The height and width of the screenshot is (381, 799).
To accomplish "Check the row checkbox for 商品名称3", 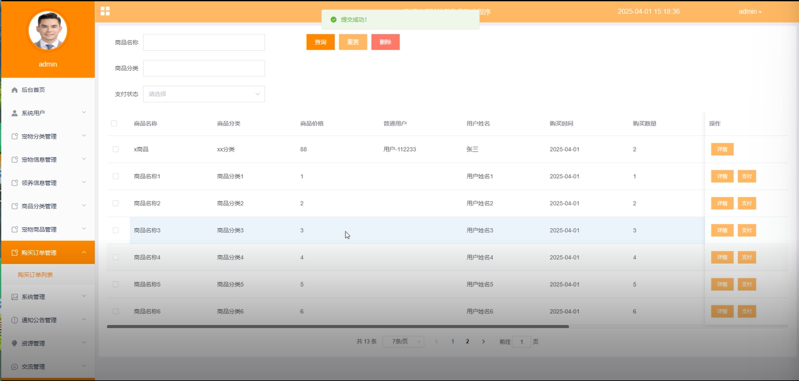I will (115, 230).
